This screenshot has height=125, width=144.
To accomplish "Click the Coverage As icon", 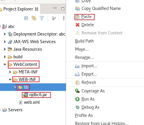I will pyautogui.click(x=77, y=91).
